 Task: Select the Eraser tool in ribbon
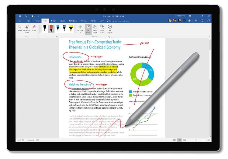coord(34,28)
